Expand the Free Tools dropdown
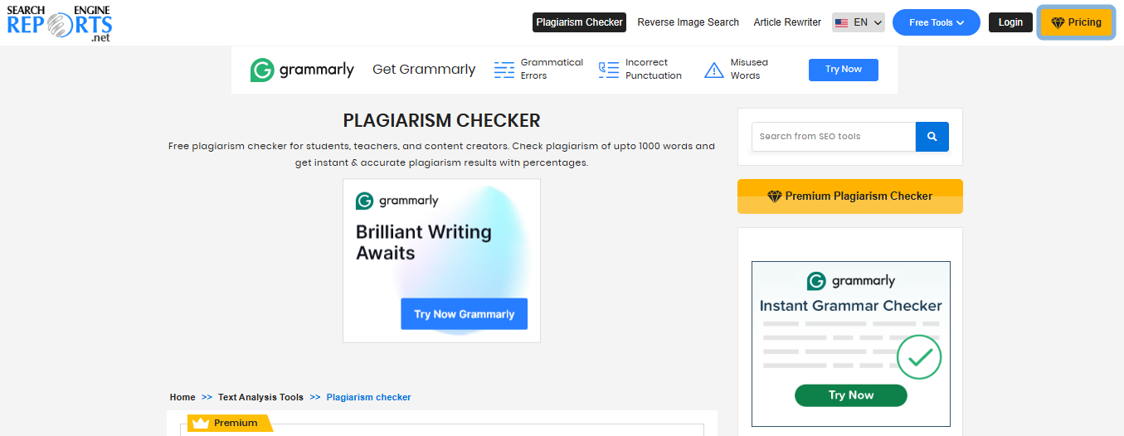 point(937,22)
